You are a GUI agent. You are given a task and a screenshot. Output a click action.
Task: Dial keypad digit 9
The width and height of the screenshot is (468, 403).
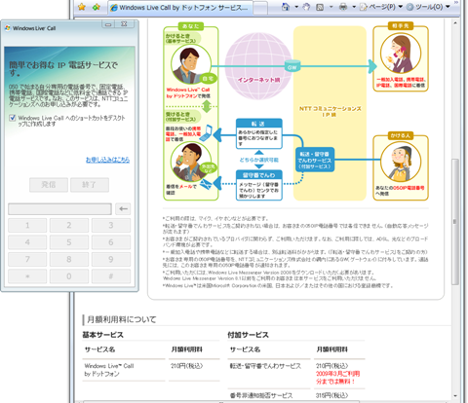click(111, 259)
